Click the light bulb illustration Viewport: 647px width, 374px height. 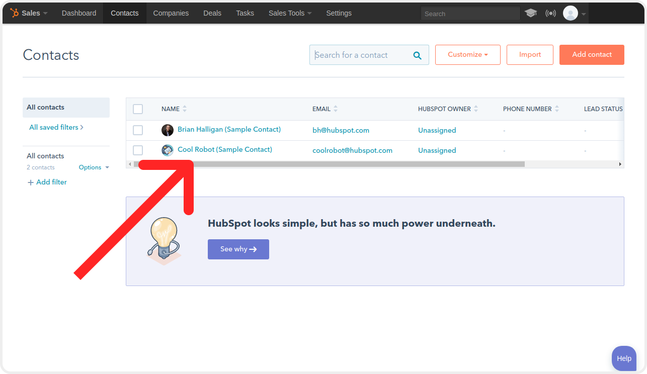pyautogui.click(x=164, y=241)
